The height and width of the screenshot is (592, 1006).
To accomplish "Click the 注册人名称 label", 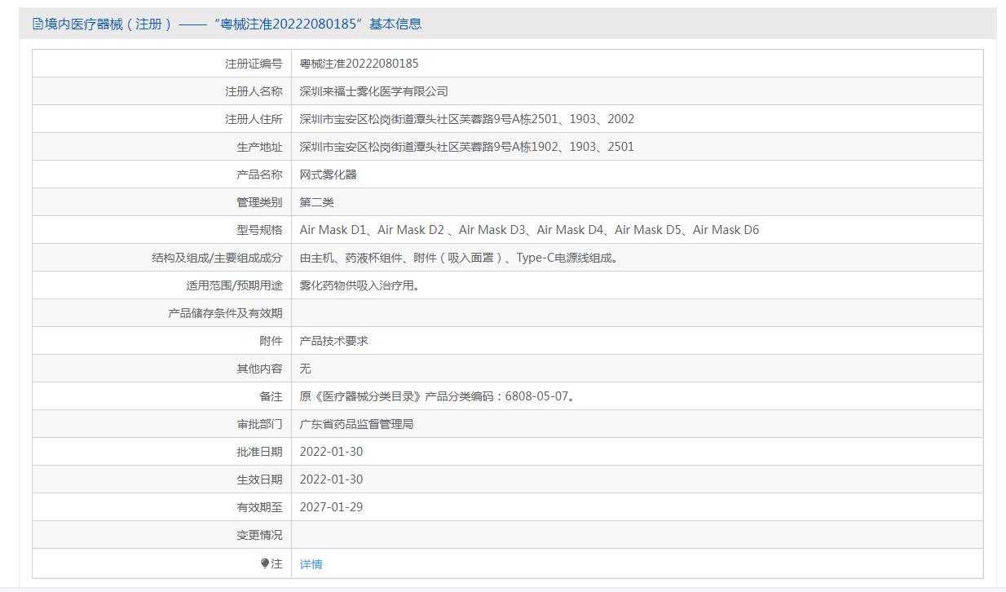I will pos(254,91).
